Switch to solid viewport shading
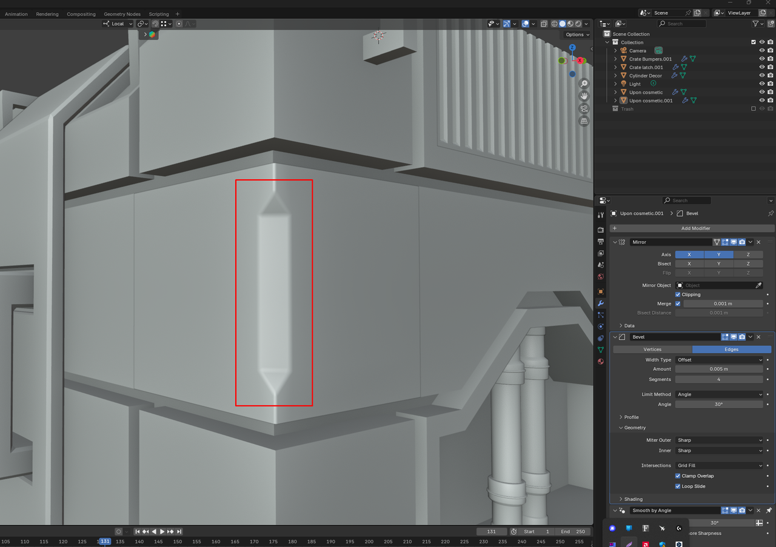This screenshot has width=776, height=547. point(562,24)
